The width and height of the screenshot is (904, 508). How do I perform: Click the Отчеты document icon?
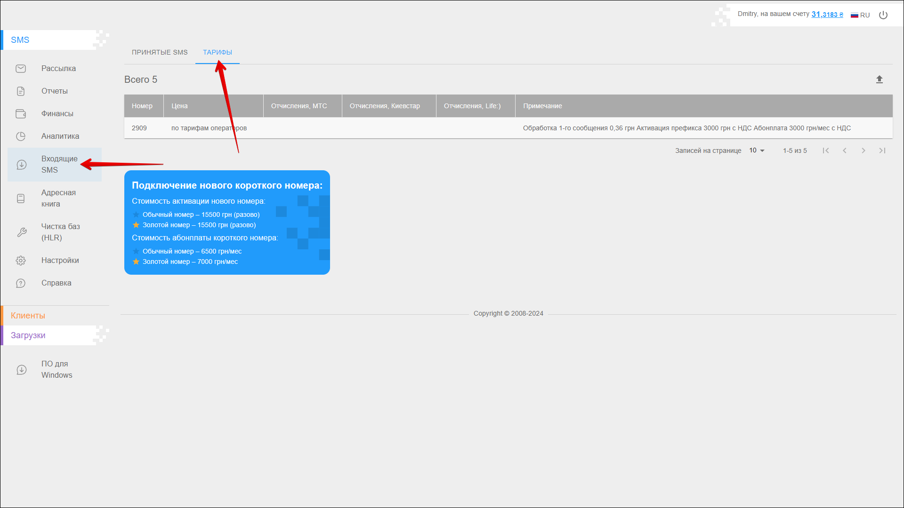(21, 91)
